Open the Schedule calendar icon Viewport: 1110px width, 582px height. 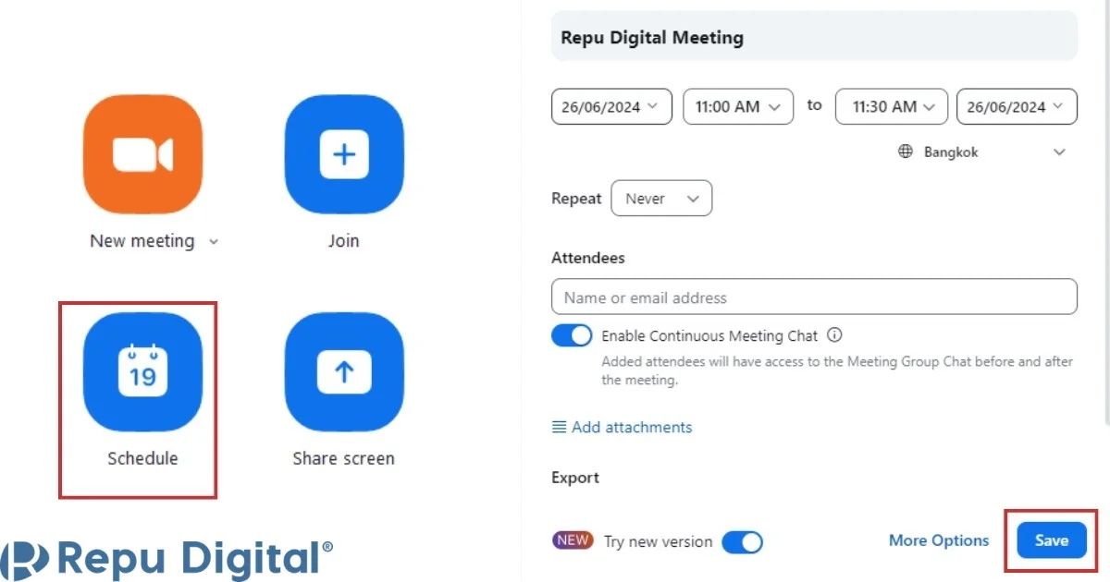(142, 371)
